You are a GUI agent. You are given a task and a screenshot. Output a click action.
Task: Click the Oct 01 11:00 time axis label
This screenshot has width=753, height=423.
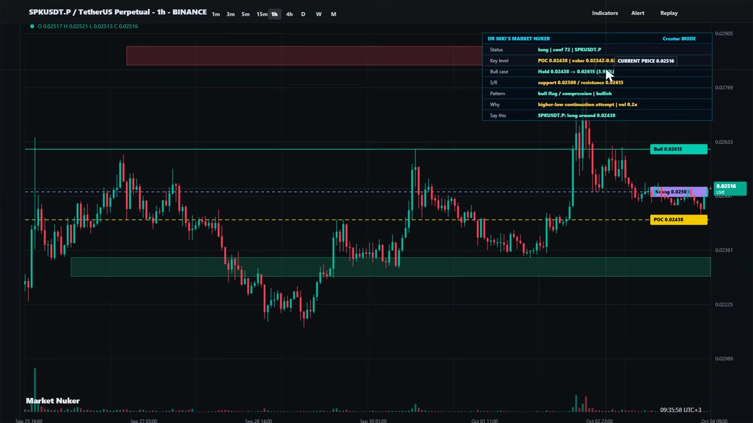coord(485,421)
